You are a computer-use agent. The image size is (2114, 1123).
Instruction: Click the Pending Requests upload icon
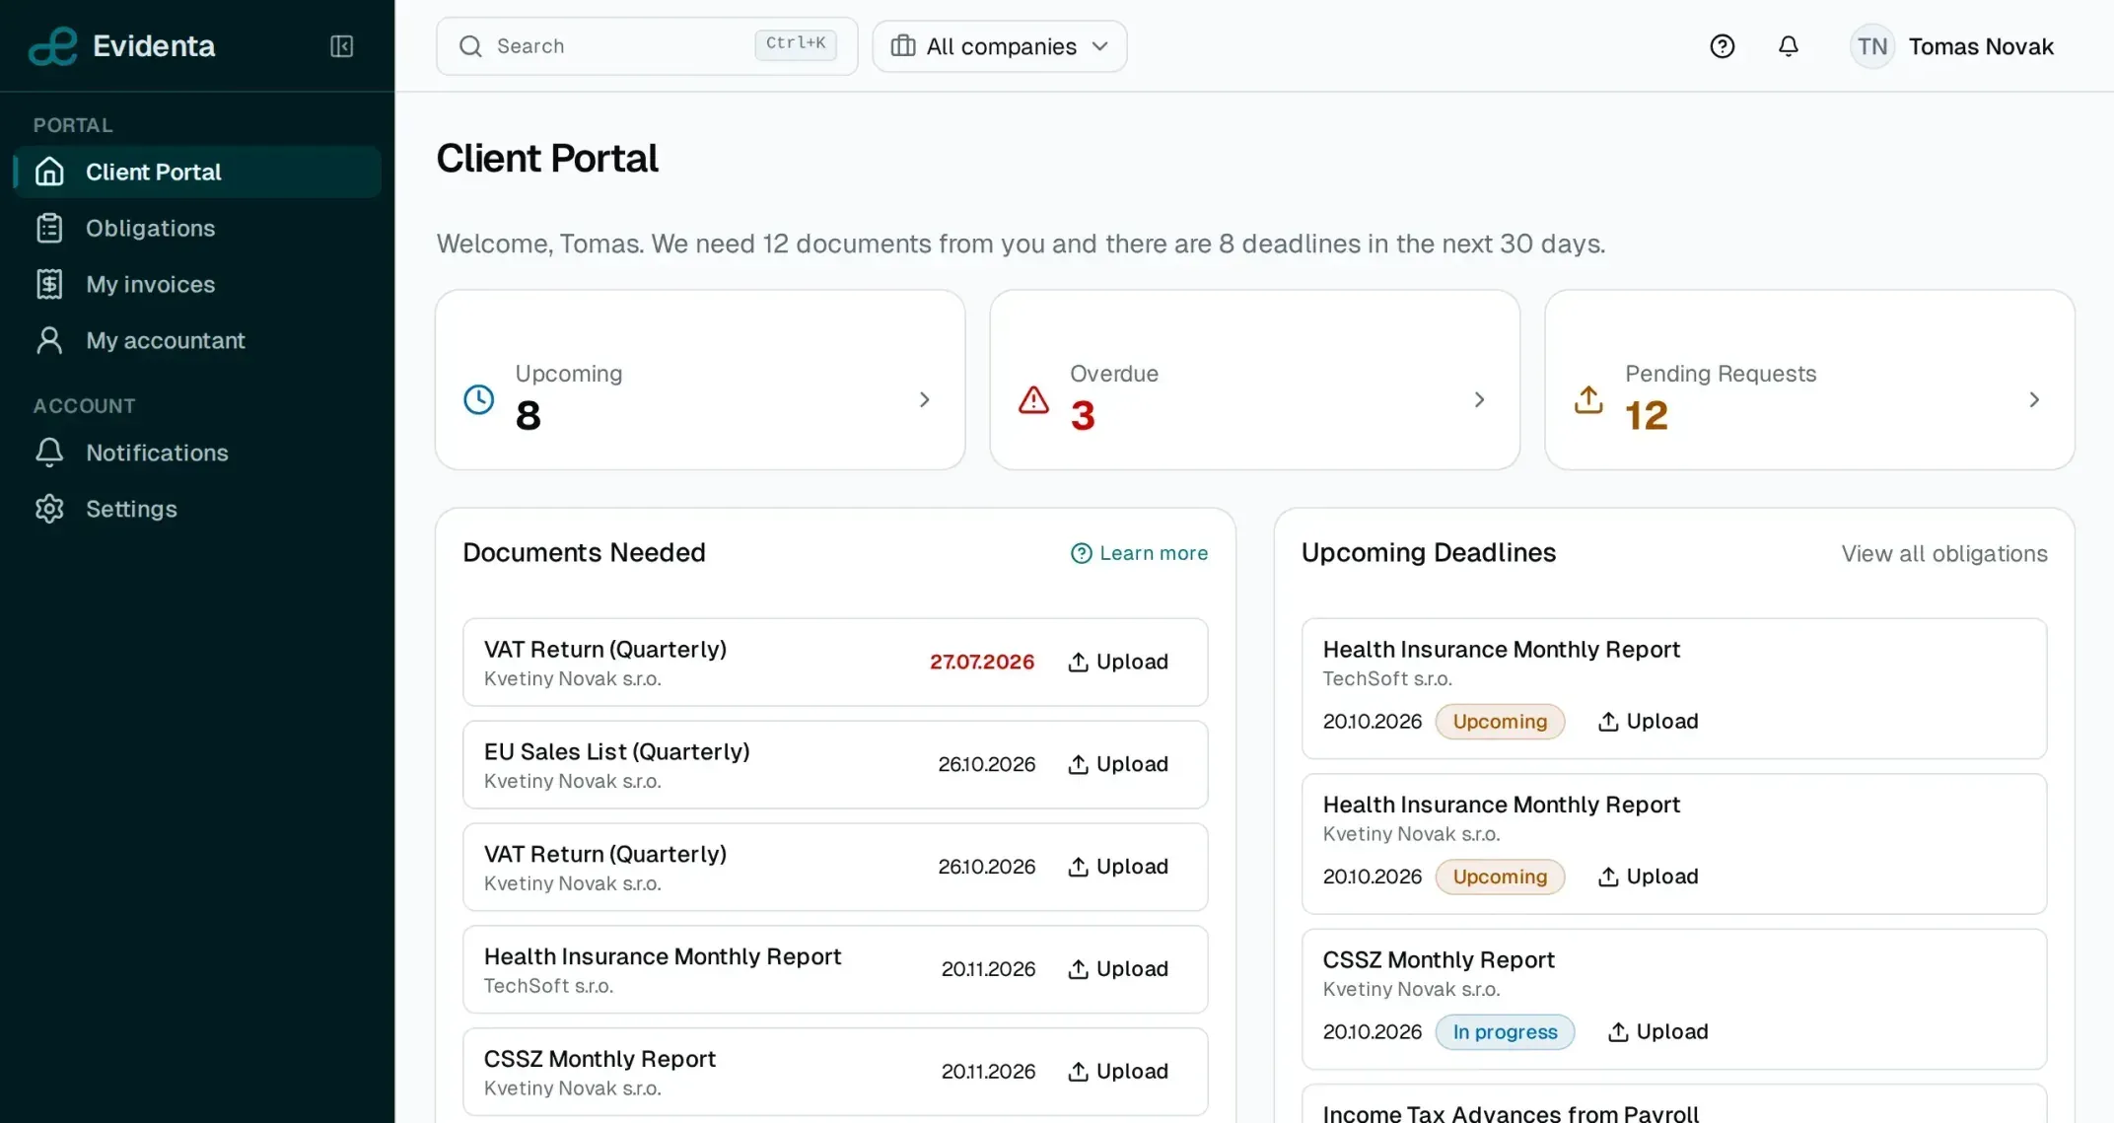1588,399
